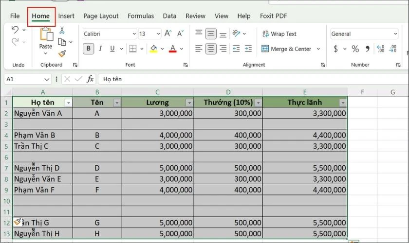Open the General number format dropdown

coord(395,34)
